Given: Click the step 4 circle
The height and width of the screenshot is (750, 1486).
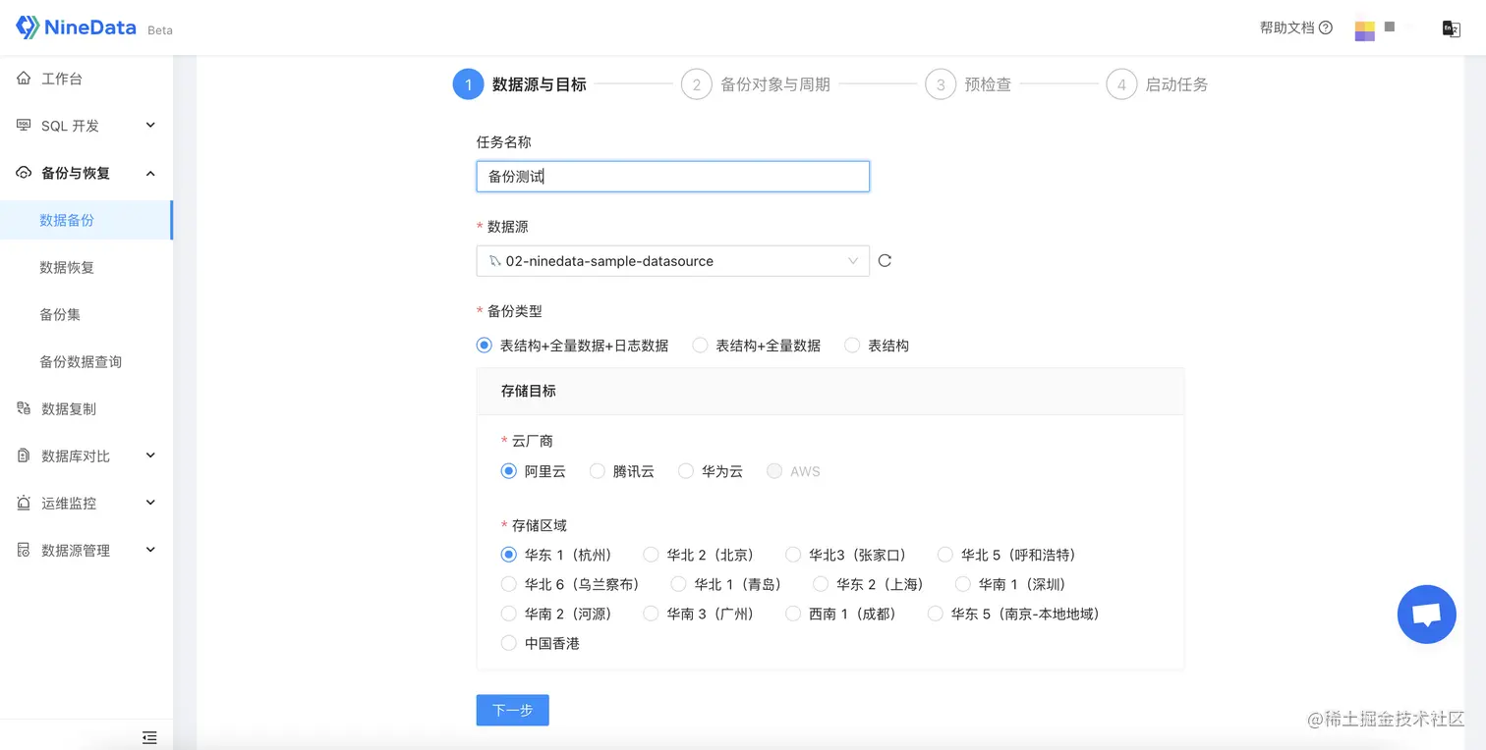Looking at the screenshot, I should (1121, 84).
